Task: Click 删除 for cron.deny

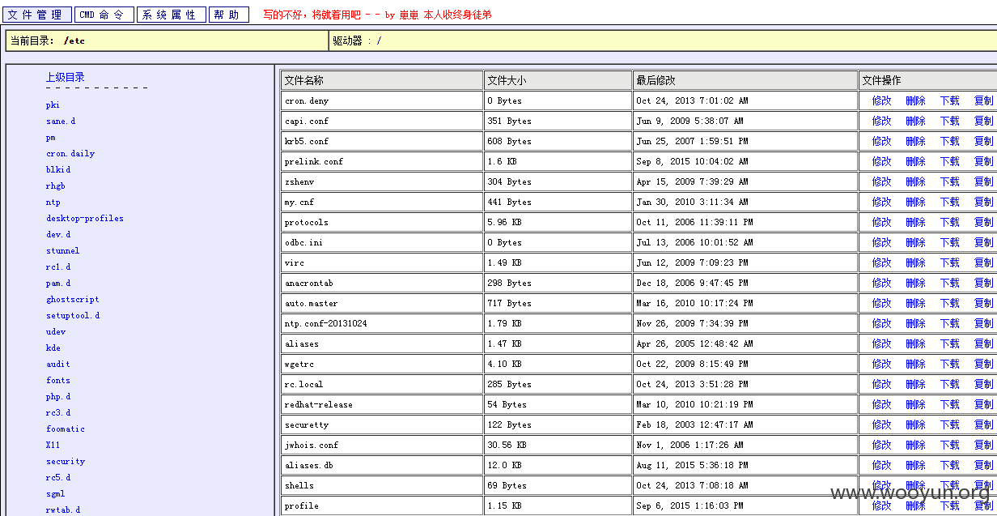Action: tap(915, 100)
